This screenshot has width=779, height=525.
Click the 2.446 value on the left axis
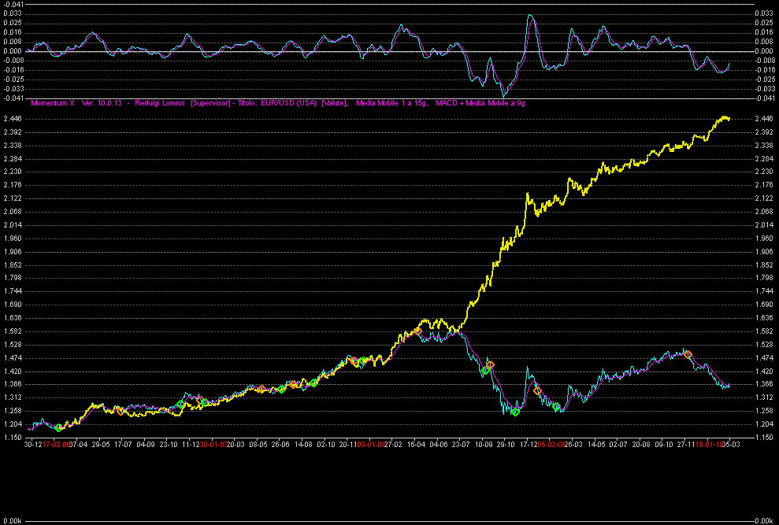[x=13, y=118]
